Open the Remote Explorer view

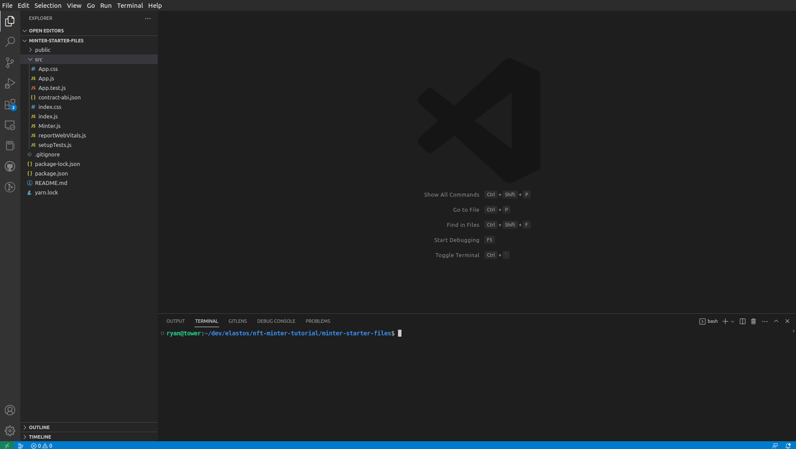point(10,125)
